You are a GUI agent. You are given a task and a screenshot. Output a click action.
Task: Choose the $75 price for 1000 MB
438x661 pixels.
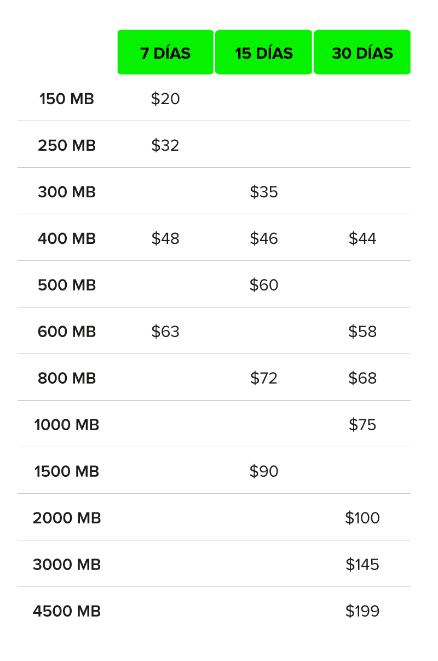tap(362, 425)
